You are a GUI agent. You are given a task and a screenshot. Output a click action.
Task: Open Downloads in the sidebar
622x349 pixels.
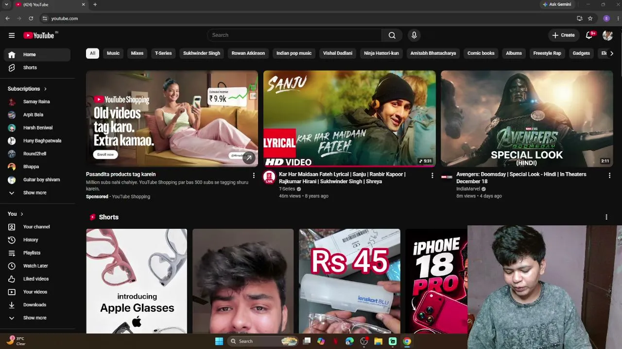pyautogui.click(x=37, y=305)
